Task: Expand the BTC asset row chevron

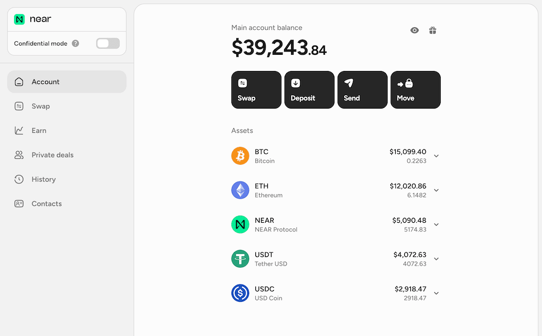Action: 436,156
